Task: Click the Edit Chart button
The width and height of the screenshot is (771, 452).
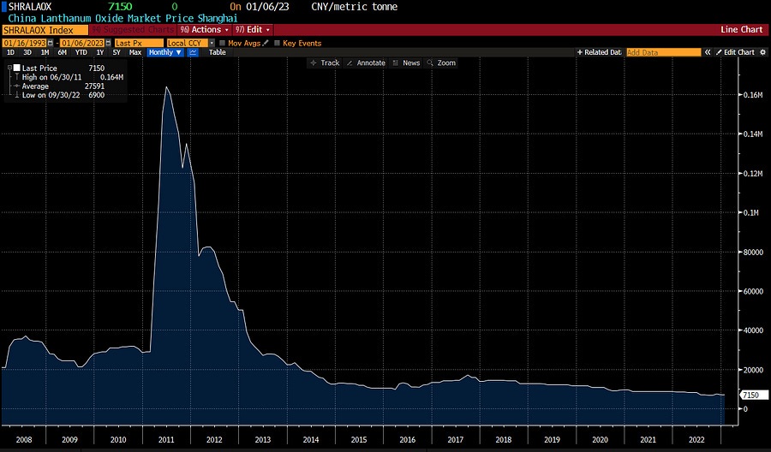Action: coord(735,52)
